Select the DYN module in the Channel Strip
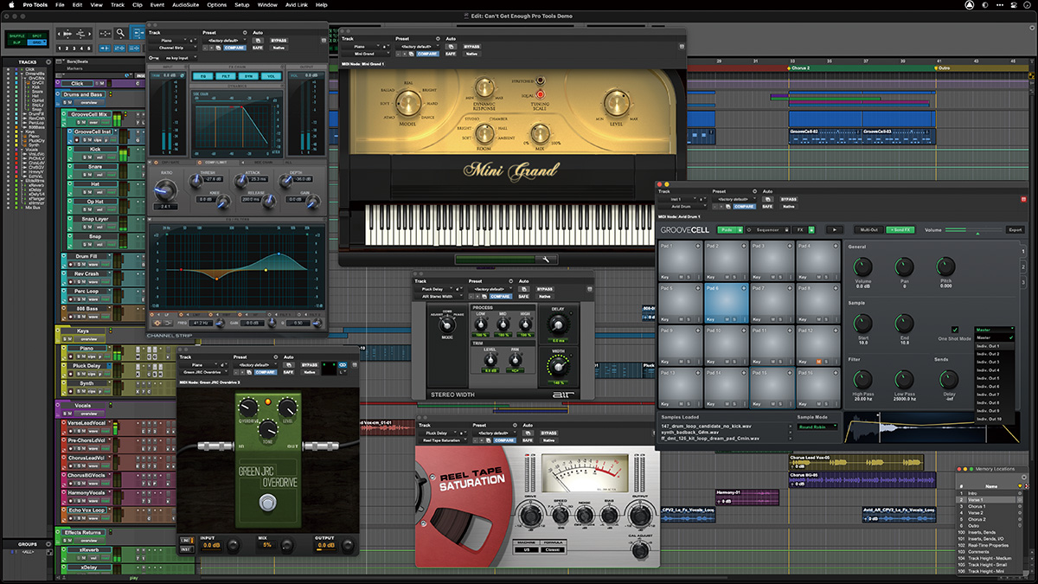 click(x=249, y=76)
